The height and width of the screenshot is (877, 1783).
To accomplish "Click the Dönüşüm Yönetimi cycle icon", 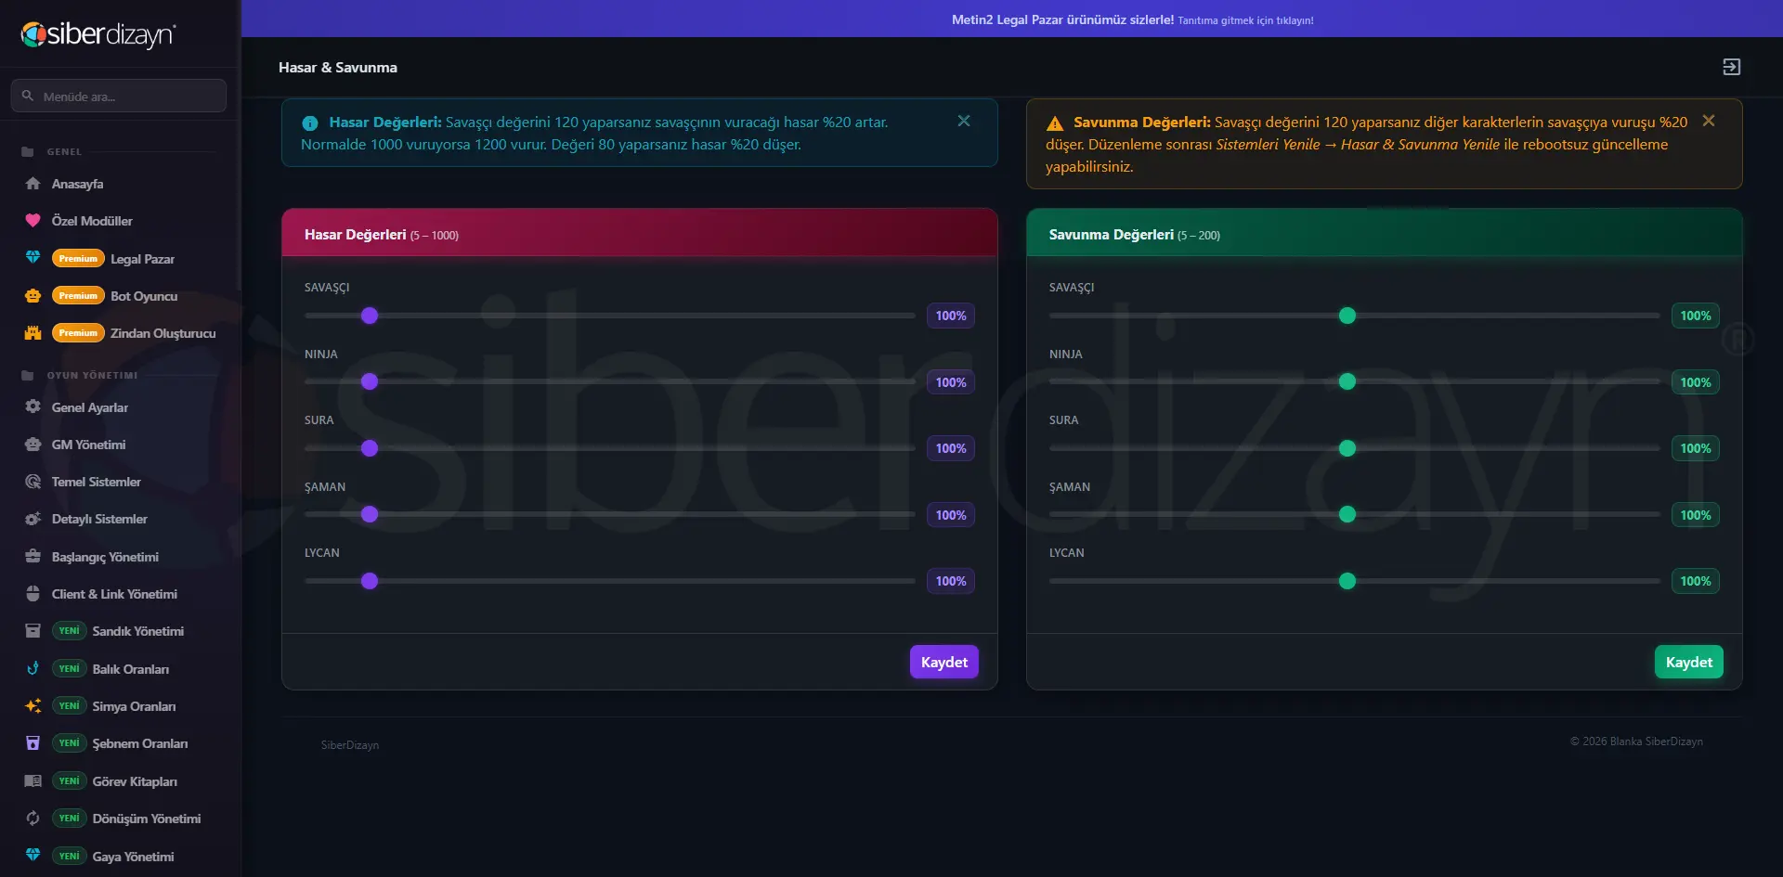I will (x=33, y=819).
